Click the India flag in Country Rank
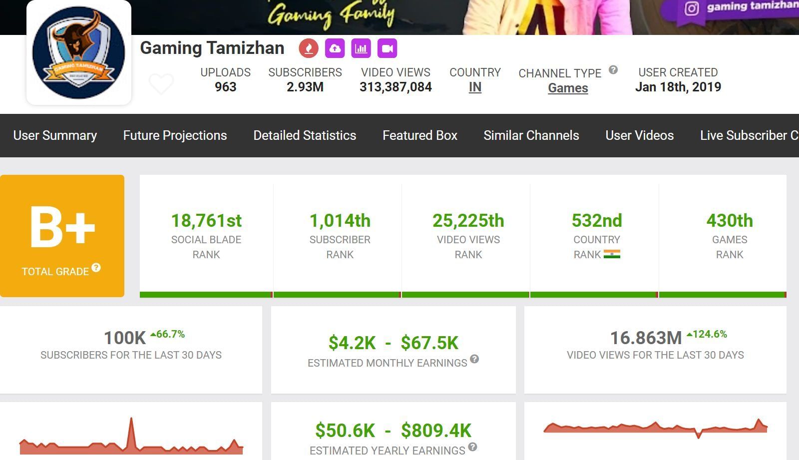The width and height of the screenshot is (799, 460). (612, 254)
